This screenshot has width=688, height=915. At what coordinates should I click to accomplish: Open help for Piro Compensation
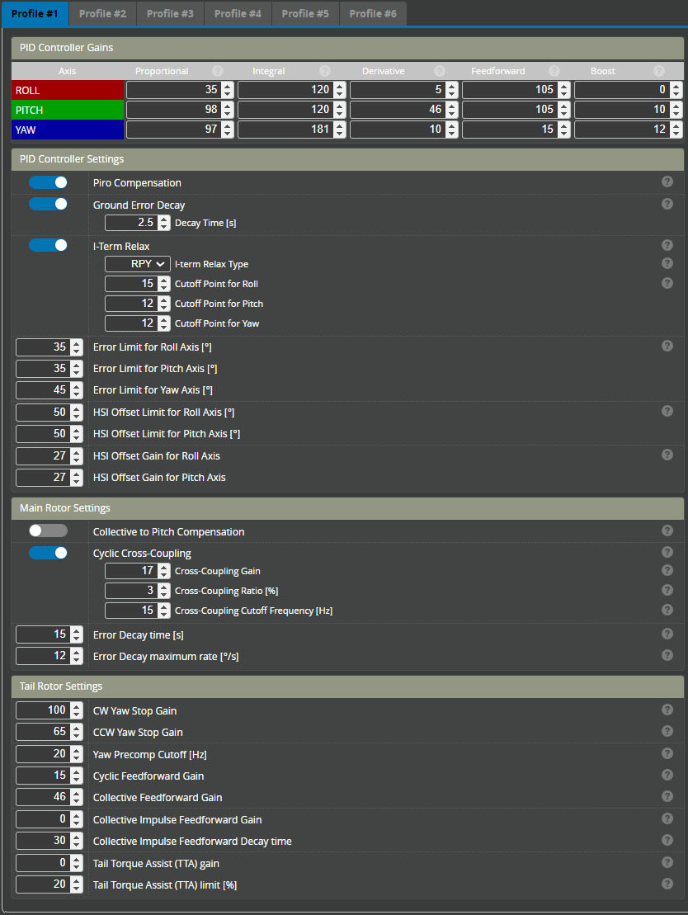667,181
